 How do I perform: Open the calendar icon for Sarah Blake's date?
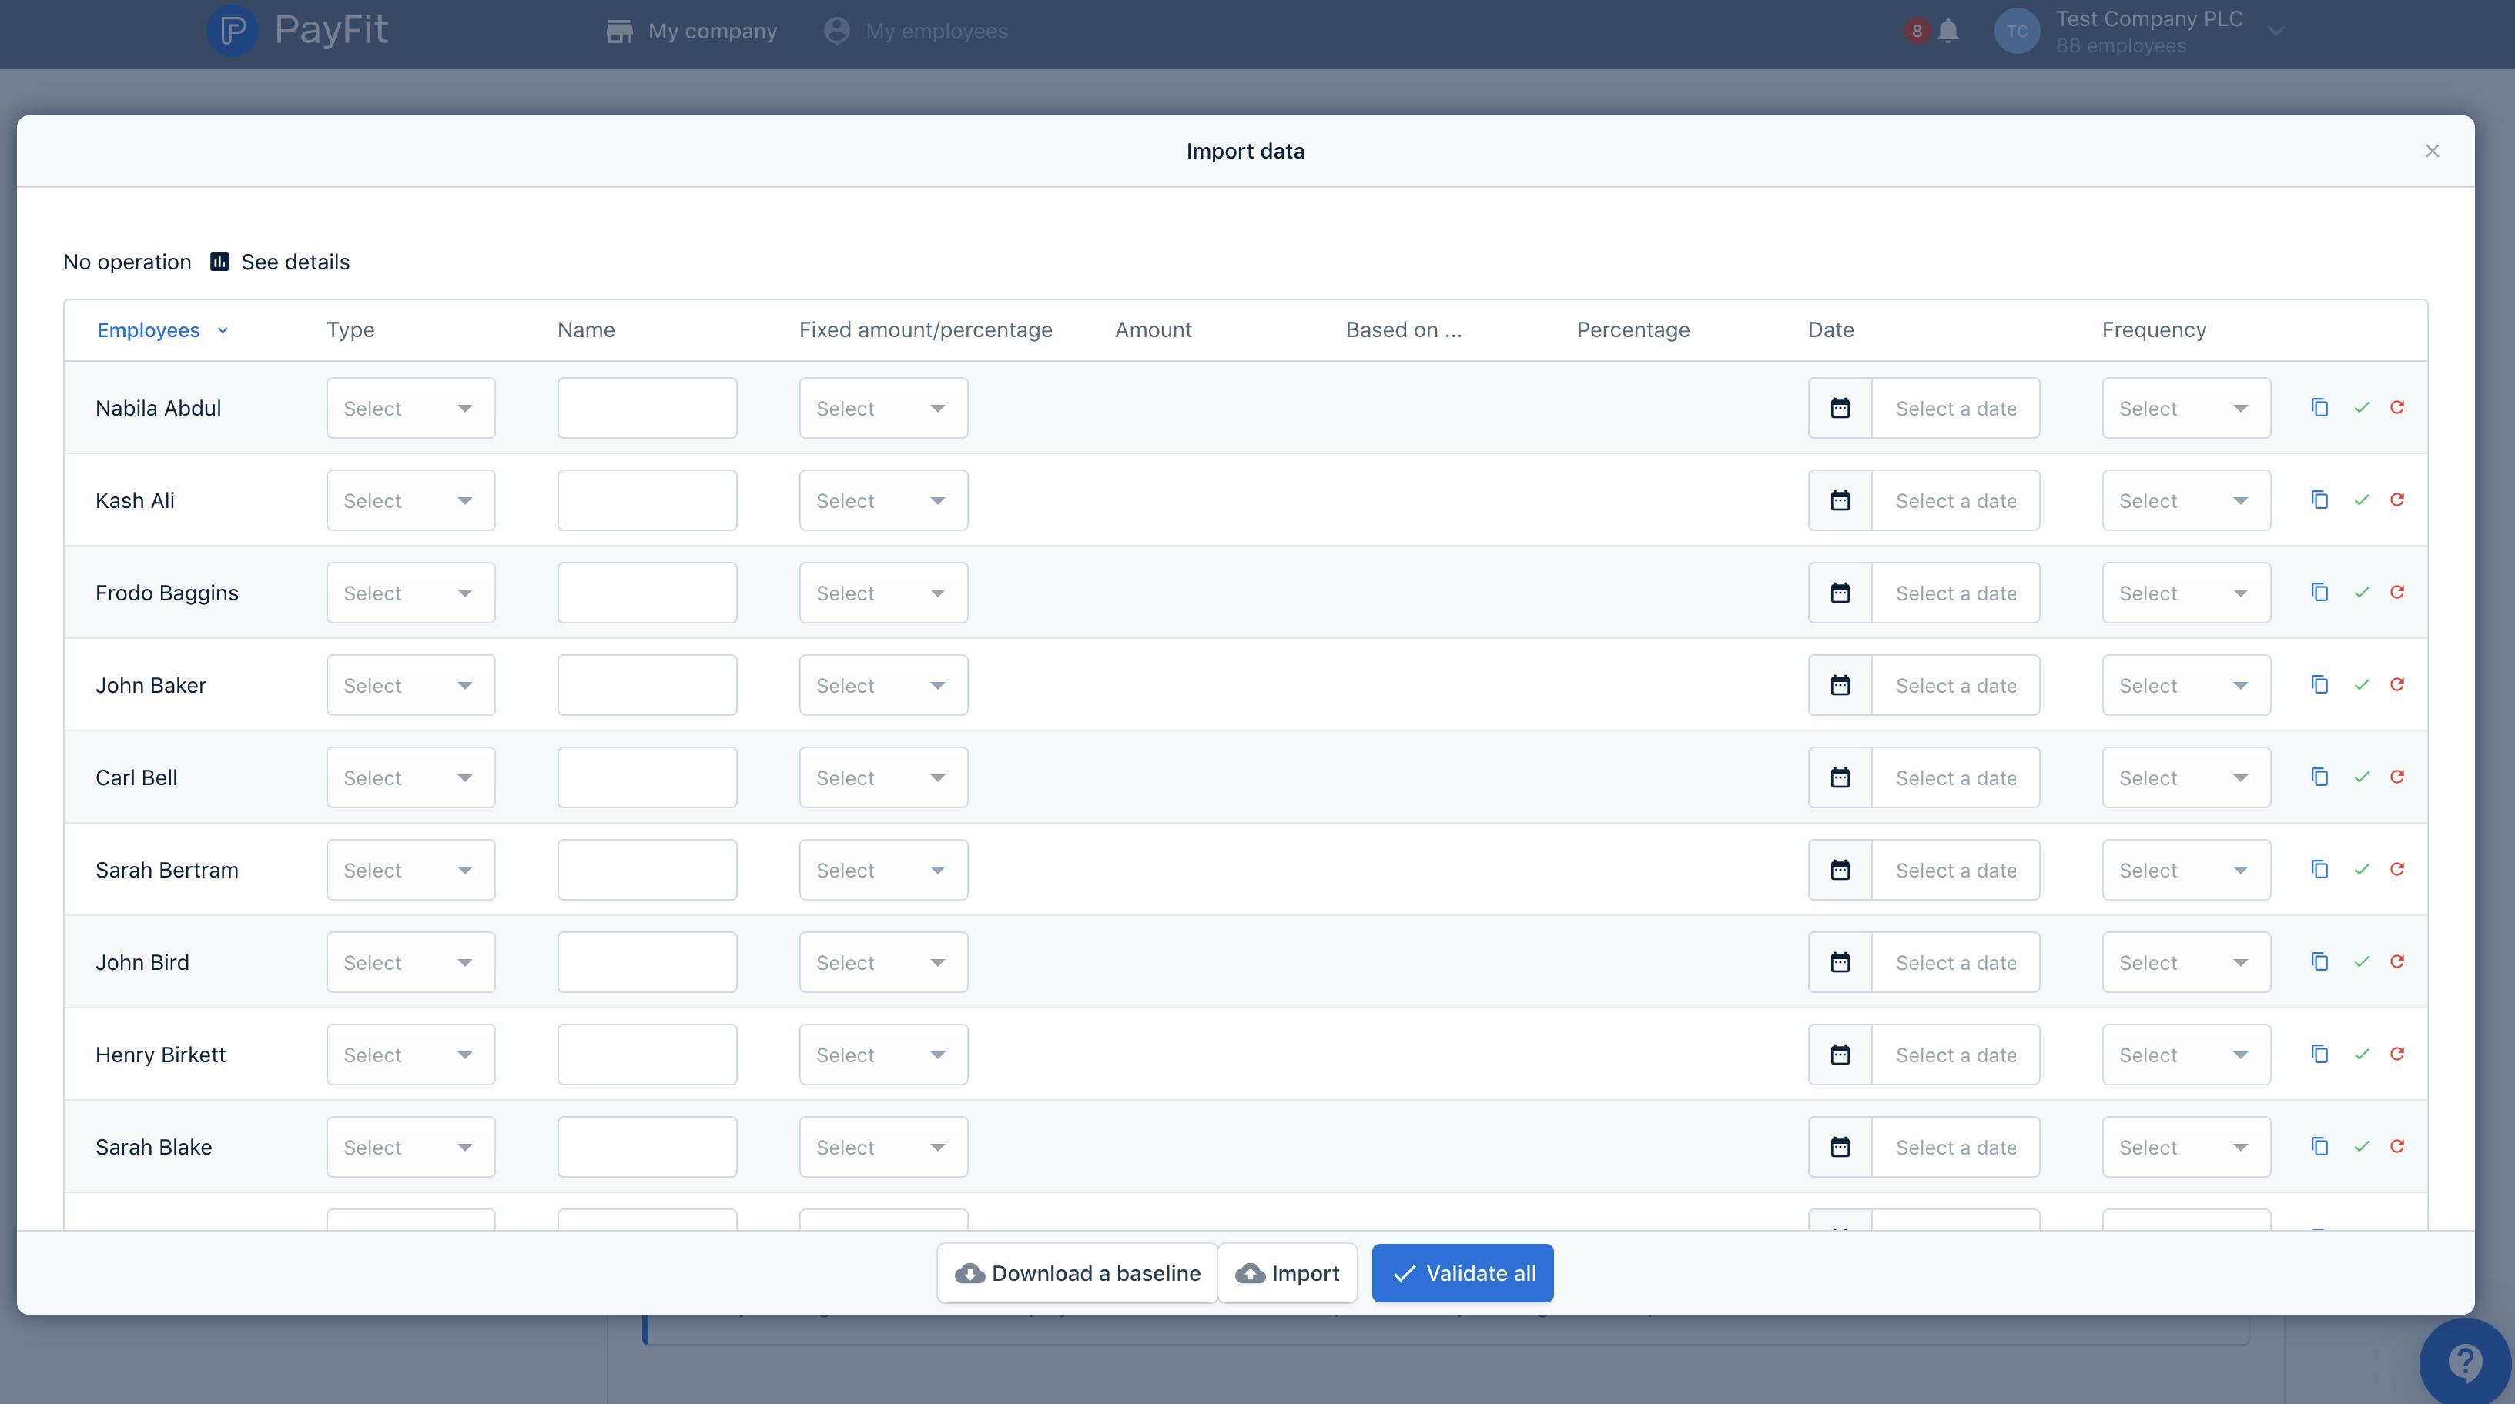click(x=1840, y=1146)
